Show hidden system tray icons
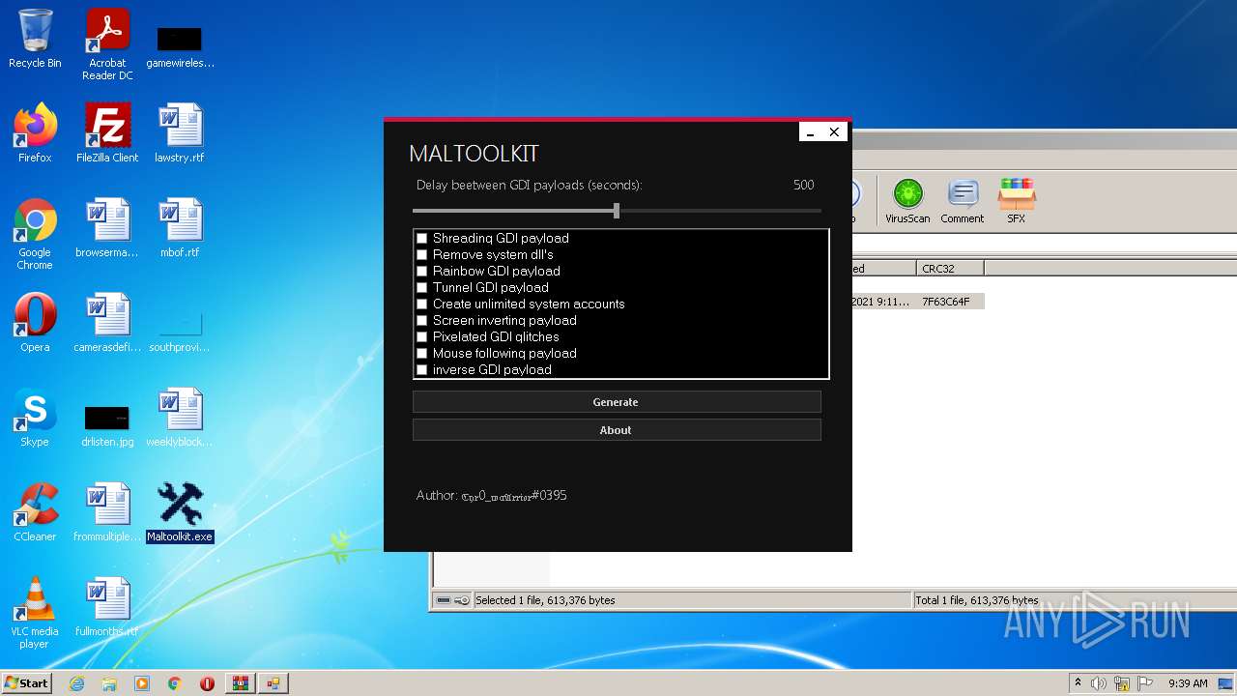Image resolution: width=1237 pixels, height=696 pixels. click(1078, 683)
